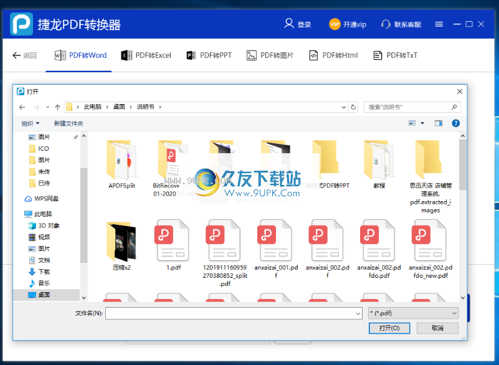Open 文档 in the navigation pane
This screenshot has height=365, width=499.
[39, 260]
